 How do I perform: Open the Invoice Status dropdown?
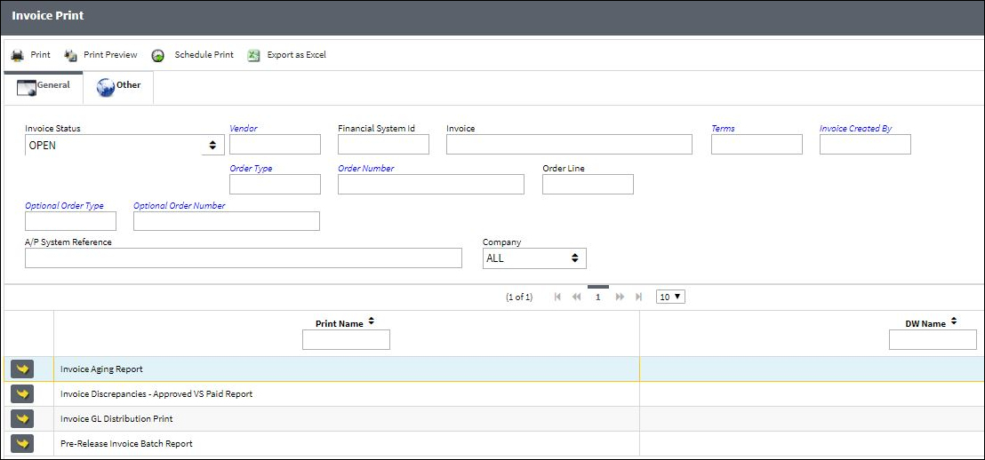click(124, 145)
